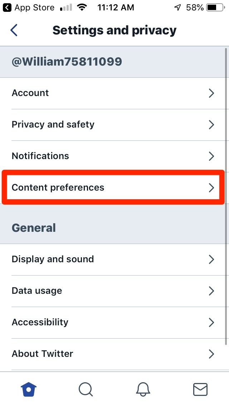Open Display and sound settings
The width and height of the screenshot is (229, 407).
click(x=53, y=259)
